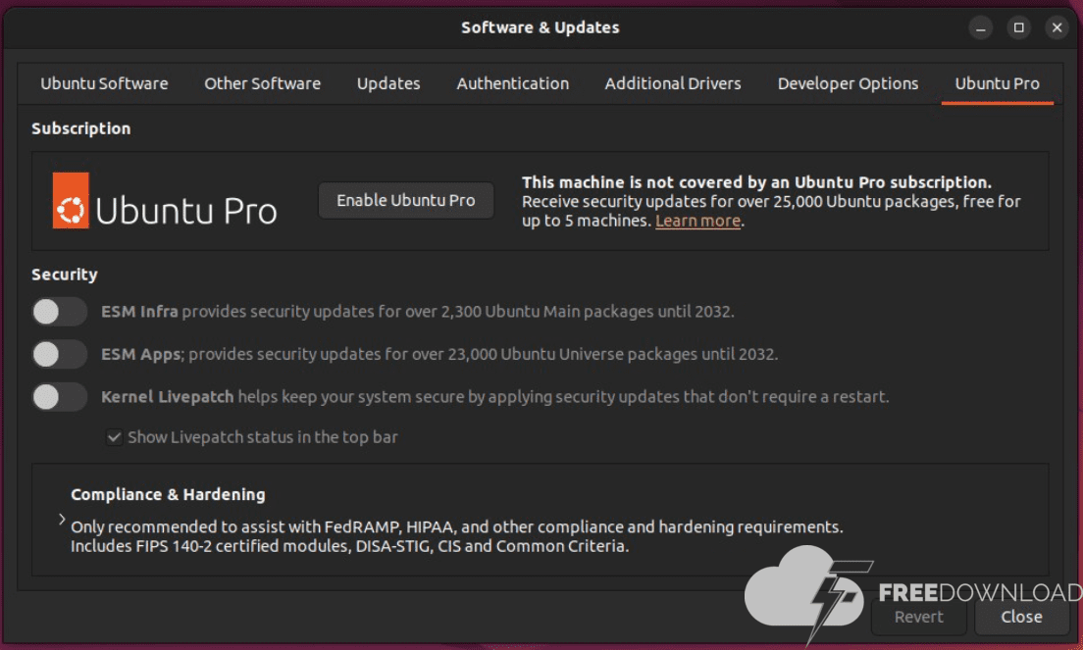Switch to Developer Options tab
Viewport: 1083px width, 650px height.
[848, 83]
